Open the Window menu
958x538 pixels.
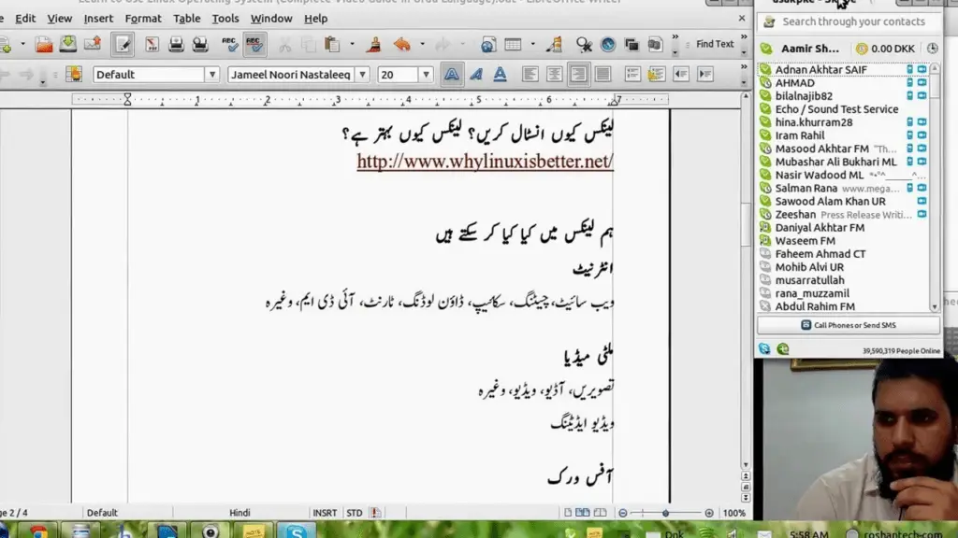point(271,19)
